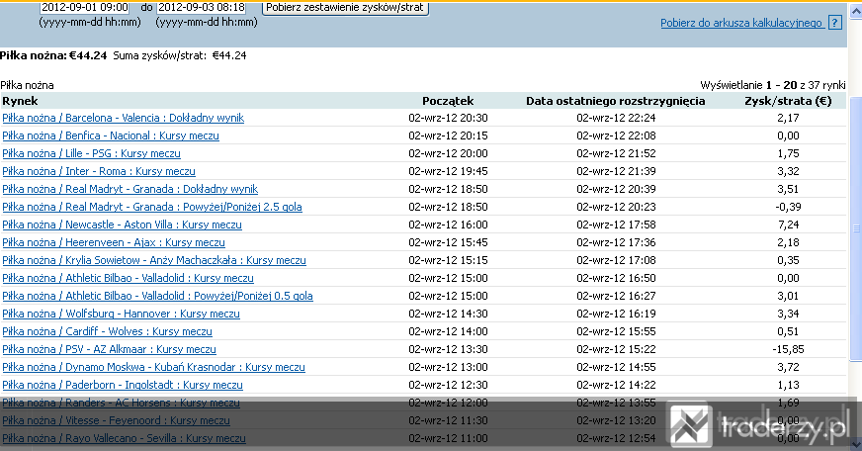
Task: Open Rayo Vallecano - Sevilla Kursy meczu
Action: pos(124,438)
